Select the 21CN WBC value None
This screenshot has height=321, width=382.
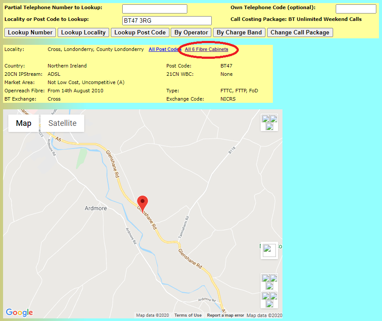tap(227, 74)
